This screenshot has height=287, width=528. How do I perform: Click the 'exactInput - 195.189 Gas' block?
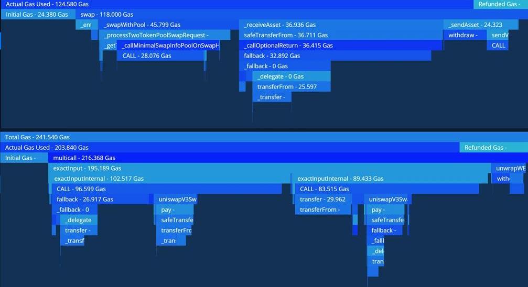pyautogui.click(x=270, y=168)
